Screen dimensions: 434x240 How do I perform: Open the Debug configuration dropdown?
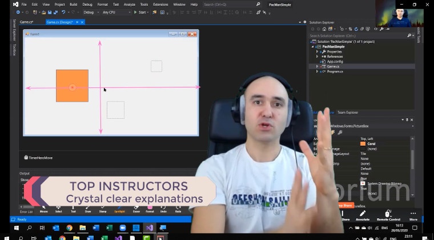pyautogui.click(x=90, y=12)
